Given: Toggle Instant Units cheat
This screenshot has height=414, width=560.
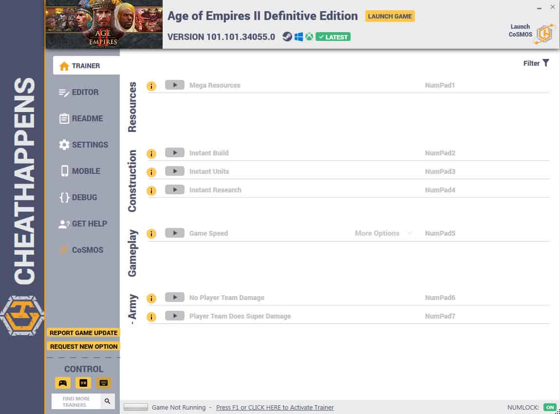Looking at the screenshot, I should (x=175, y=171).
